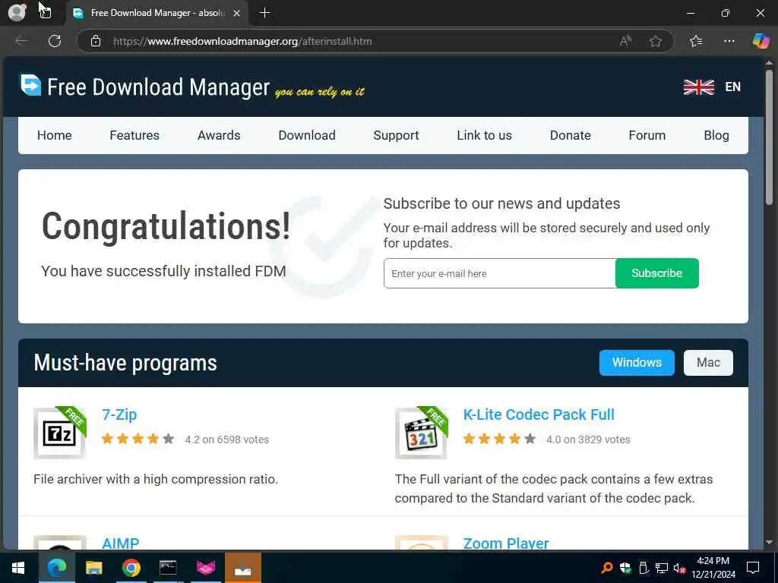Image resolution: width=778 pixels, height=583 pixels.
Task: Click the highlighted installer taskbar icon
Action: 242,568
